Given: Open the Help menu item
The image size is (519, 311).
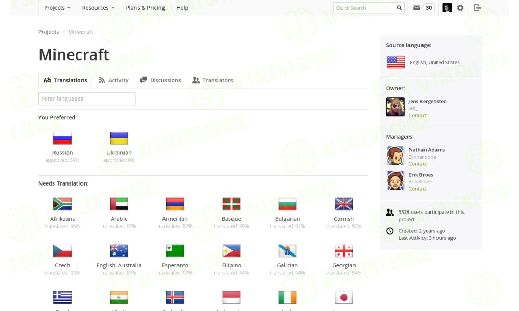Looking at the screenshot, I should (x=182, y=8).
